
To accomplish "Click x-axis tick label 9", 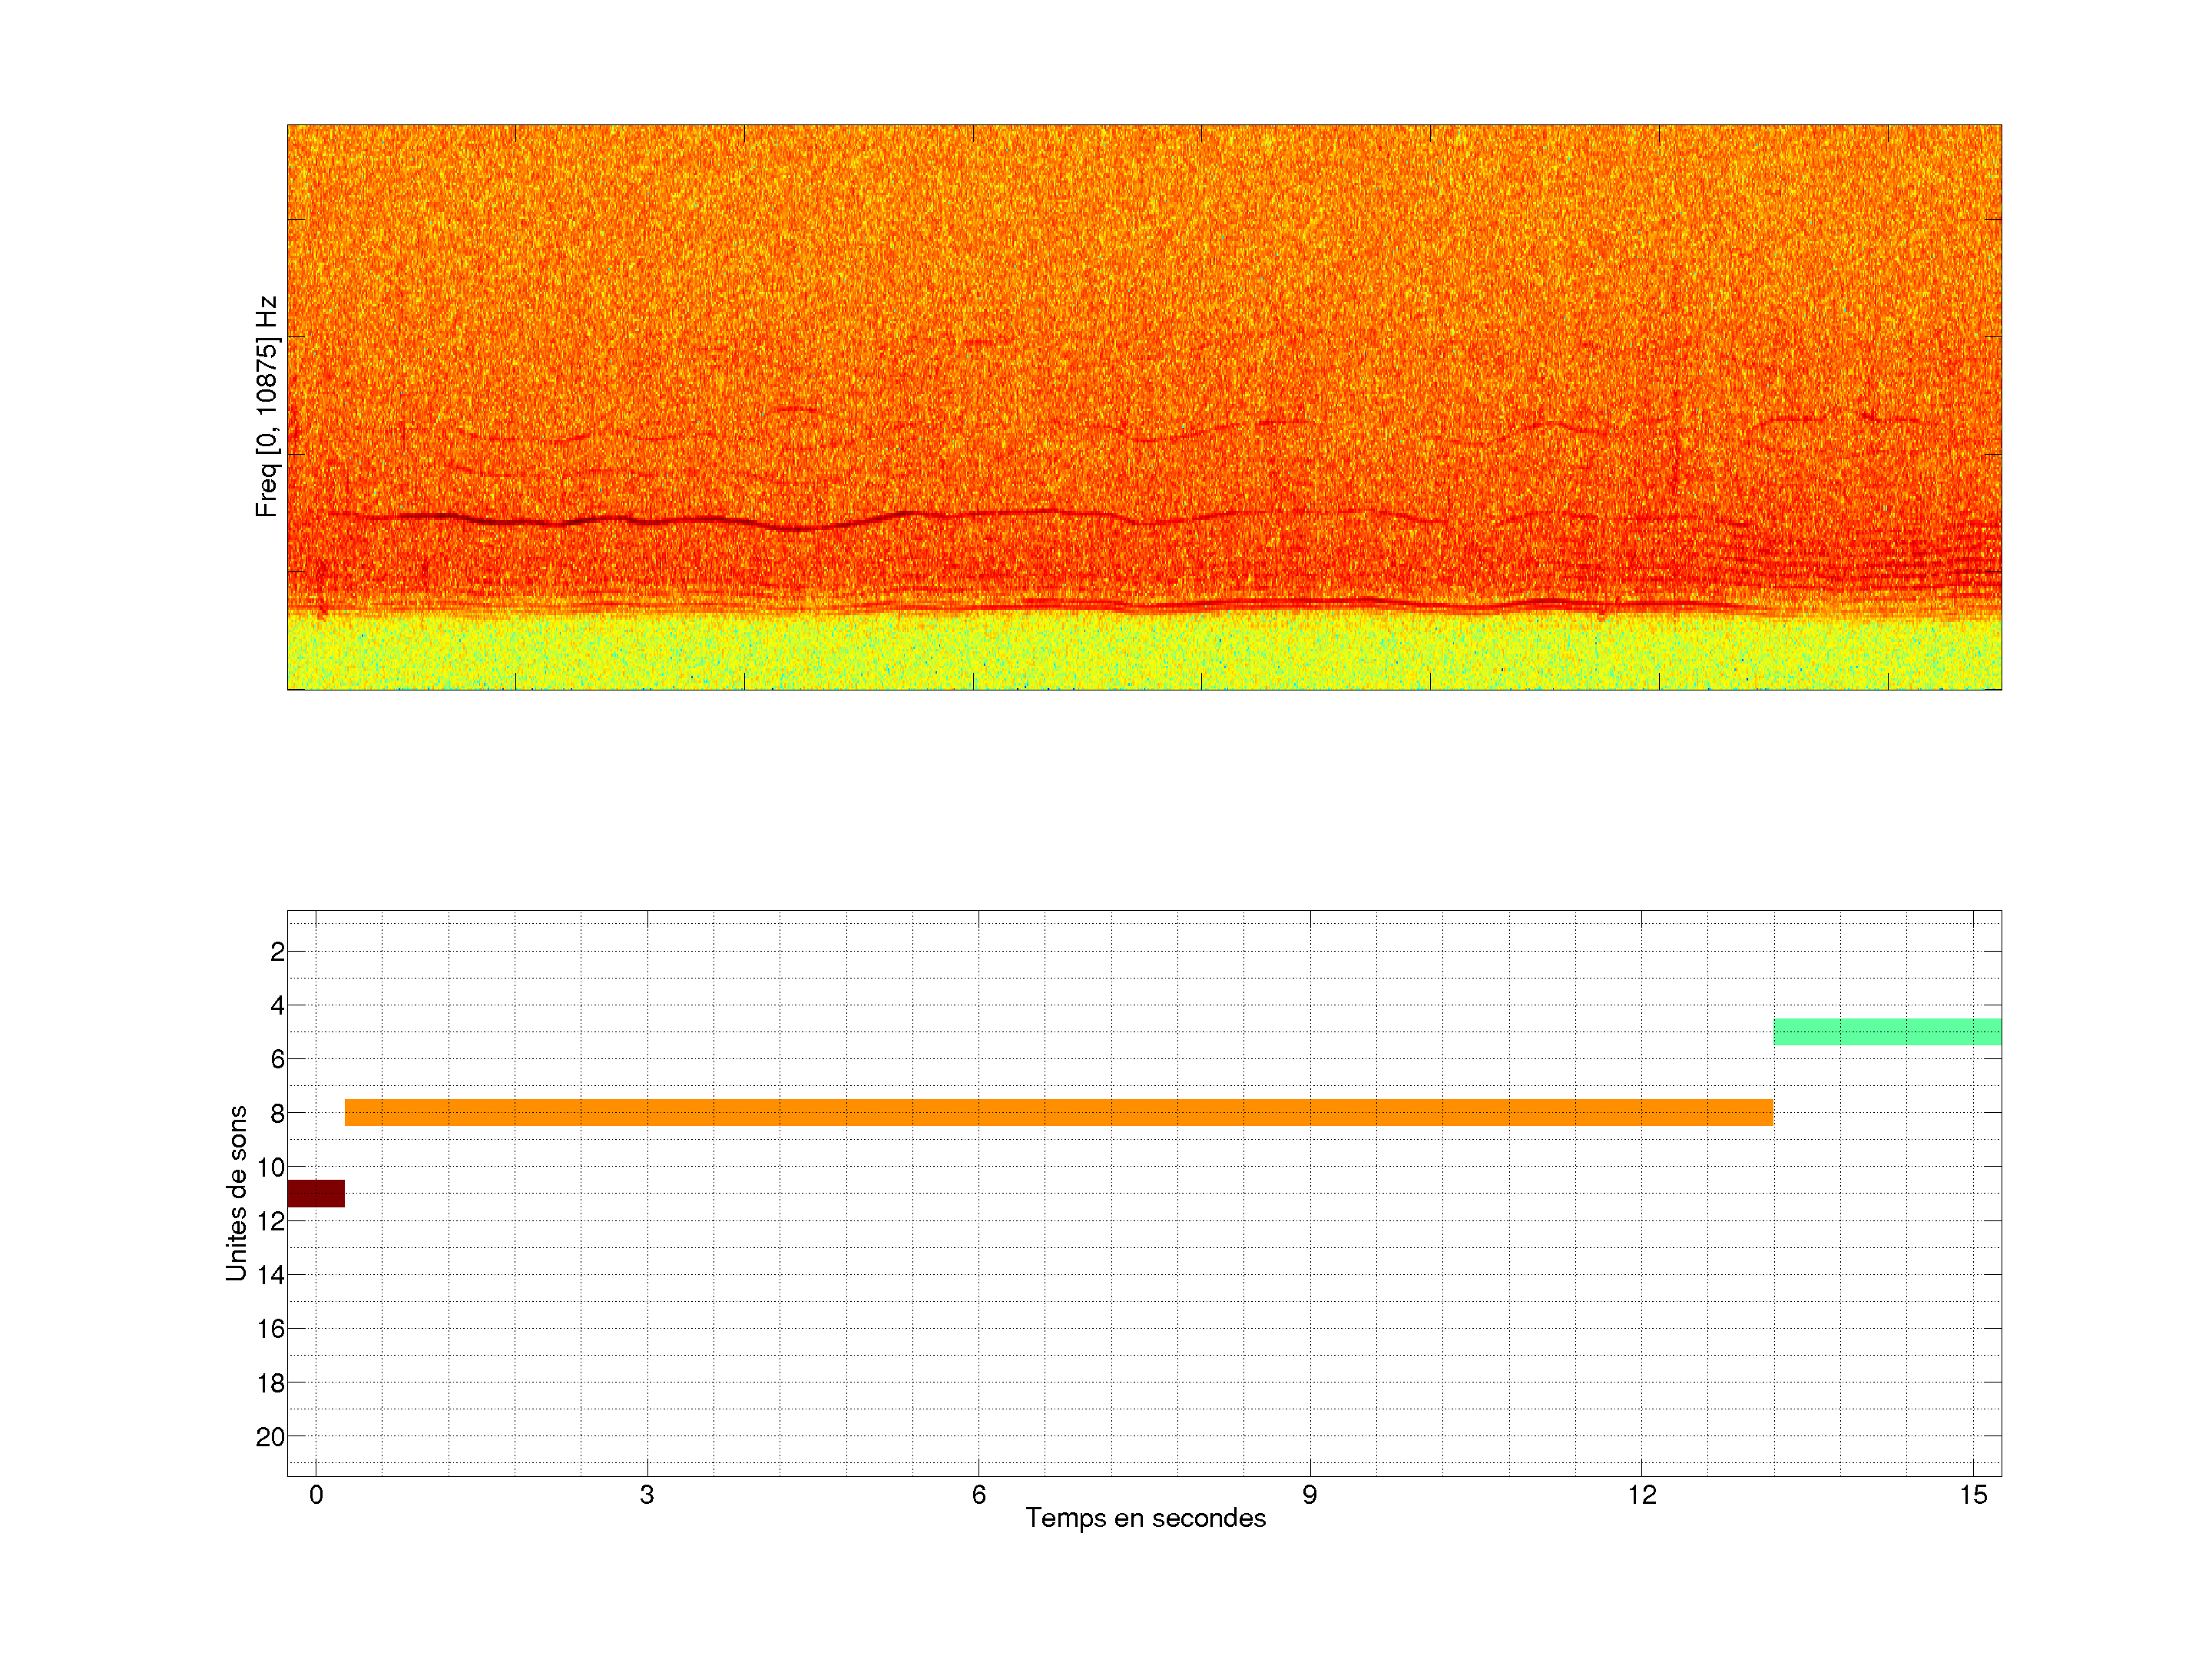I will pos(1310,1495).
